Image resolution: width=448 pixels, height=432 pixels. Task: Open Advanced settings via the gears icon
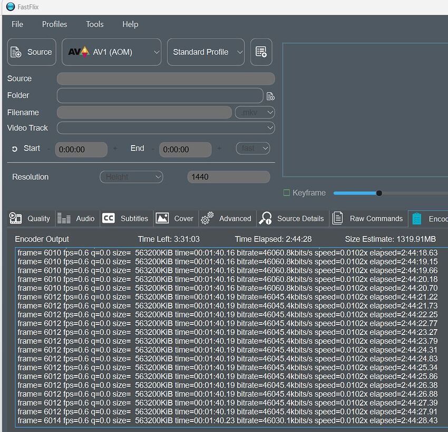[x=207, y=218]
